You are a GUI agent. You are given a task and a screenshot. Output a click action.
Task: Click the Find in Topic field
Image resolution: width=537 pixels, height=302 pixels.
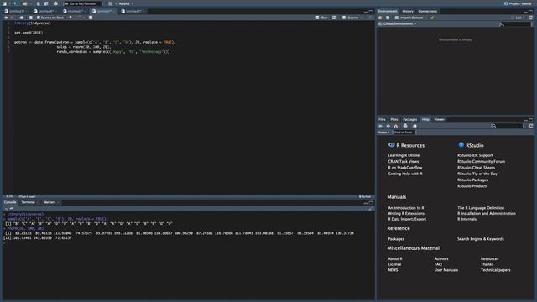point(404,133)
